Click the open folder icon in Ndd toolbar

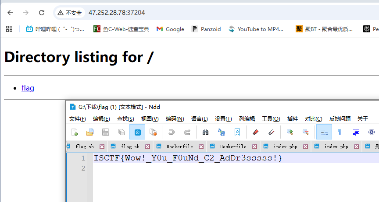[x=90, y=132]
